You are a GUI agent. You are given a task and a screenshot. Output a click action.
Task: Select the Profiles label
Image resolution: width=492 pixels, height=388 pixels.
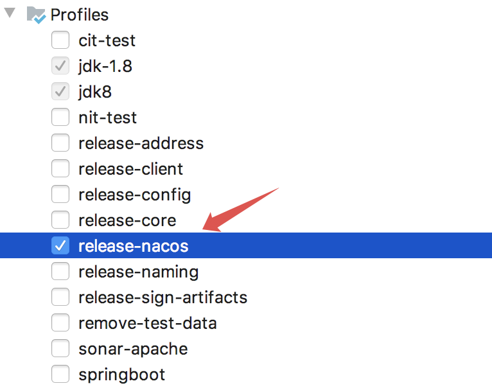pyautogui.click(x=80, y=15)
